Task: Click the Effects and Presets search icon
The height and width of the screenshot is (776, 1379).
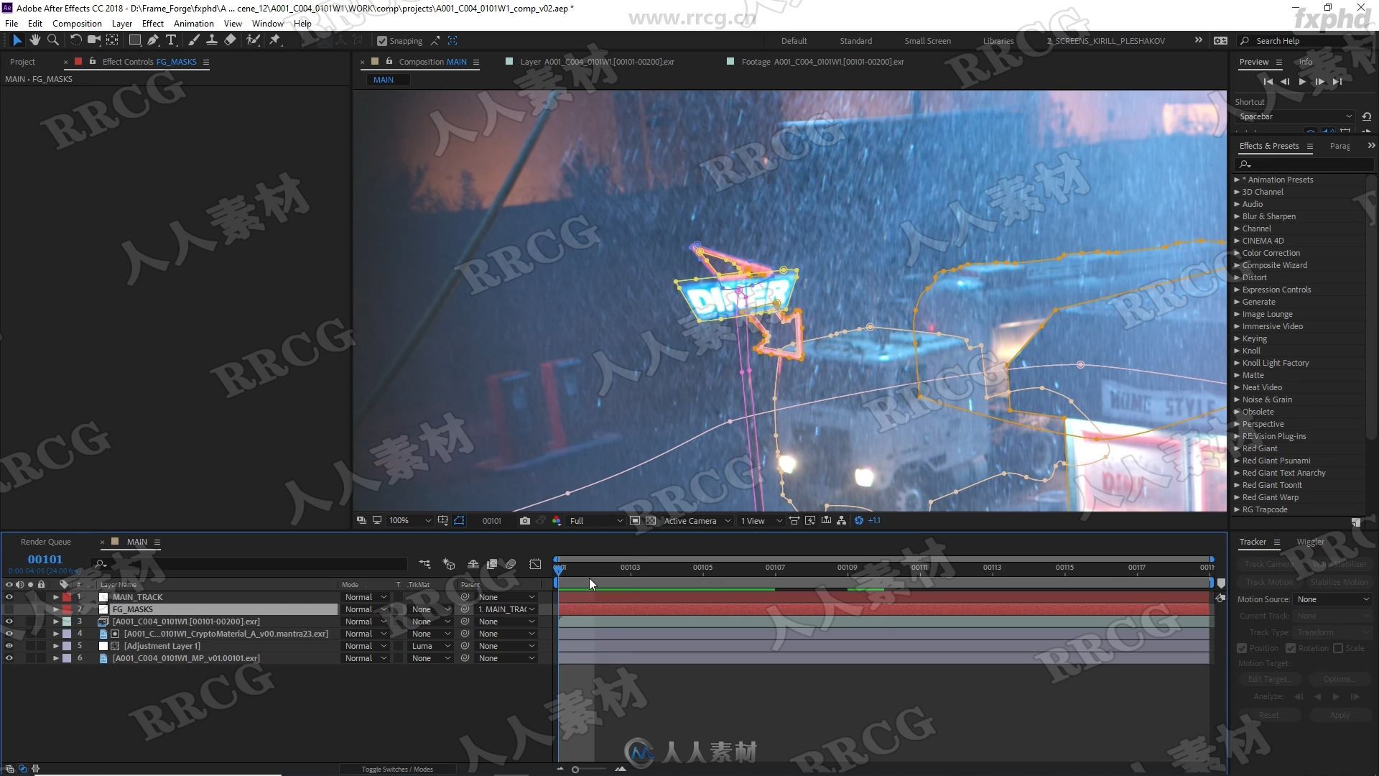Action: point(1245,164)
